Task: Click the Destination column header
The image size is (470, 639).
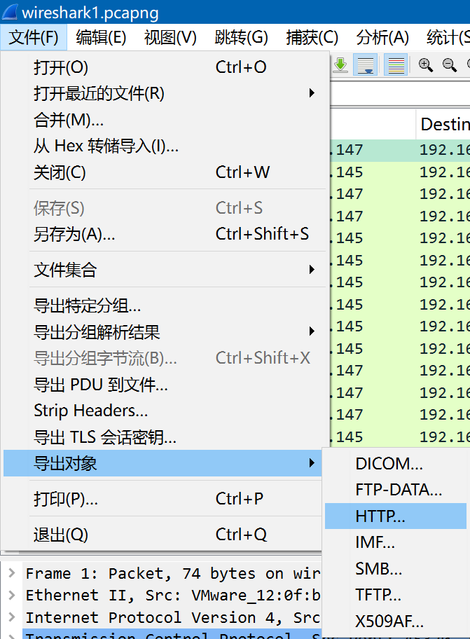Action: [x=443, y=124]
